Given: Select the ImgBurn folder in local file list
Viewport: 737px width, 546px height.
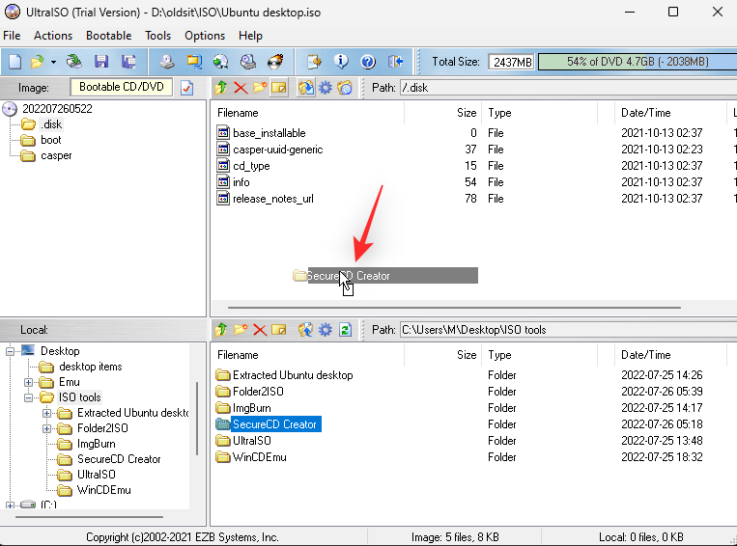Looking at the screenshot, I should pyautogui.click(x=251, y=407).
